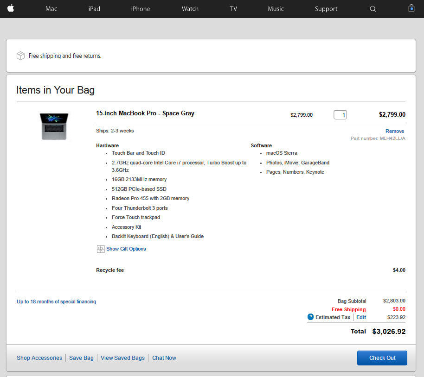Click the shipping box icon
Screen dimensions: 424x377
(20, 56)
